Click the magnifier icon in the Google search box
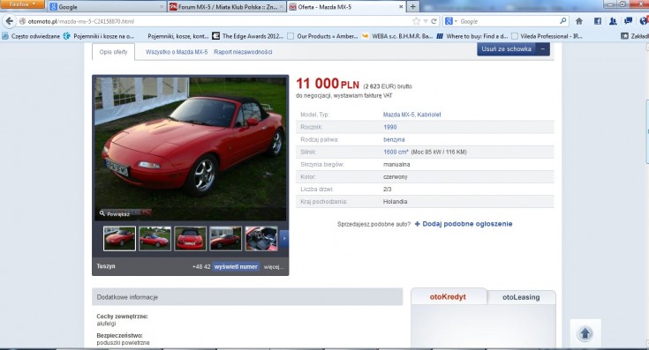Image resolution: width=649 pixels, height=350 pixels. click(563, 20)
